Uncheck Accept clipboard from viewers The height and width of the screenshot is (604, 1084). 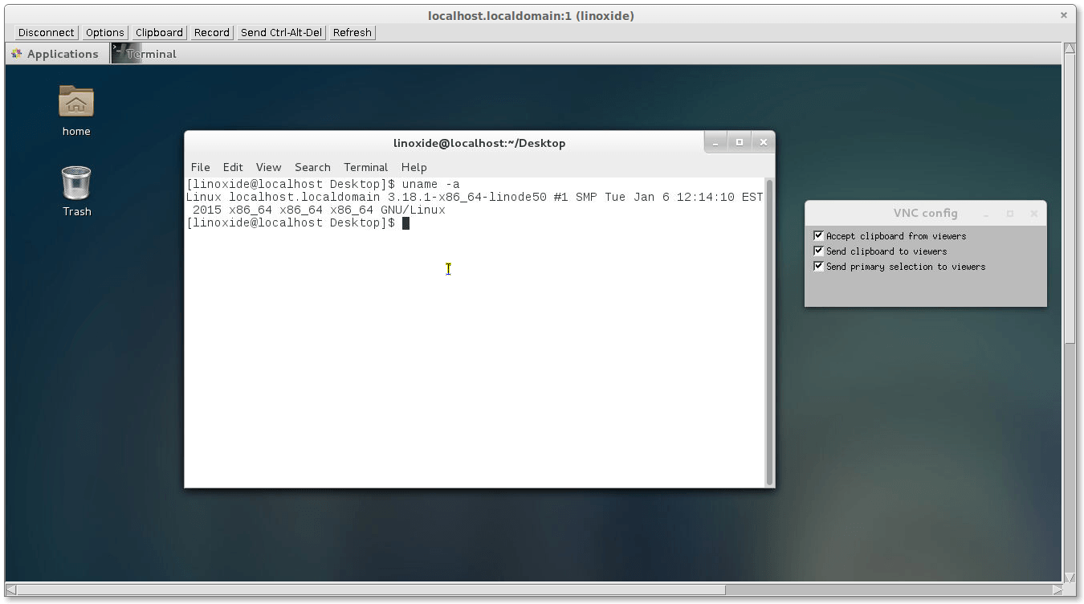coord(818,235)
